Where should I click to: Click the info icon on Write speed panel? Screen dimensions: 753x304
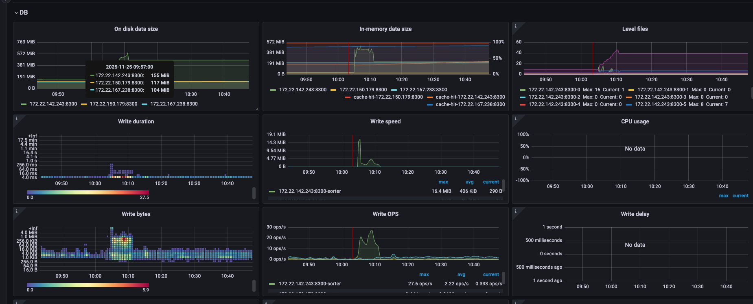(266, 119)
